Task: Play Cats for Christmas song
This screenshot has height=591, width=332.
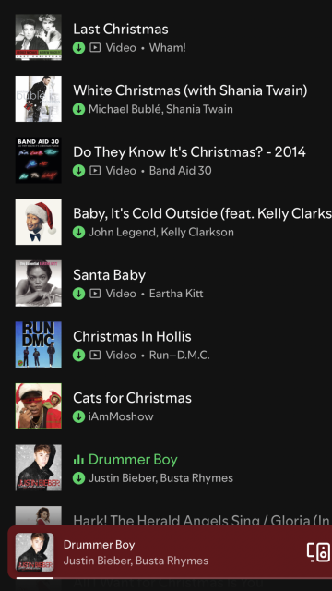Action: [x=166, y=406]
